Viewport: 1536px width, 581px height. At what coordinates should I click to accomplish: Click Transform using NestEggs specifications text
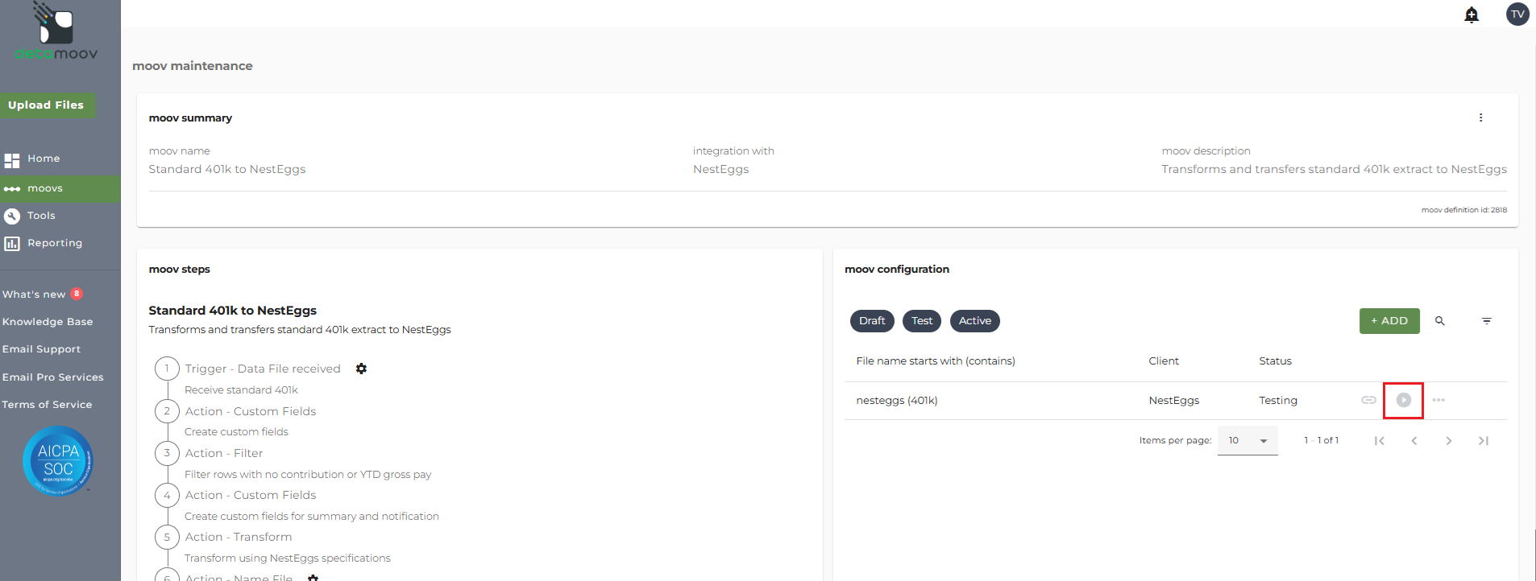tap(288, 558)
